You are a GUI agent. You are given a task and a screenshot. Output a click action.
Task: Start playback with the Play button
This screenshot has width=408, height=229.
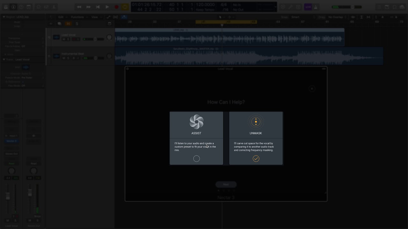point(107,7)
